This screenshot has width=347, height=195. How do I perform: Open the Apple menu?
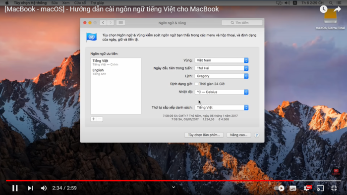click(7, 2)
